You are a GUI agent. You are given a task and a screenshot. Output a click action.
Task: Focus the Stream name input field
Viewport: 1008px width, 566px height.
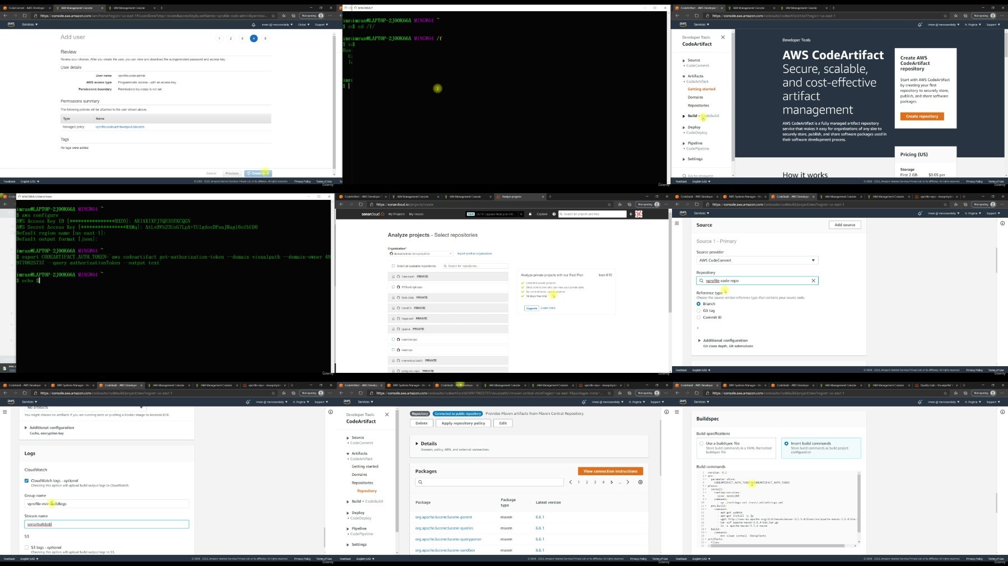pyautogui.click(x=107, y=524)
